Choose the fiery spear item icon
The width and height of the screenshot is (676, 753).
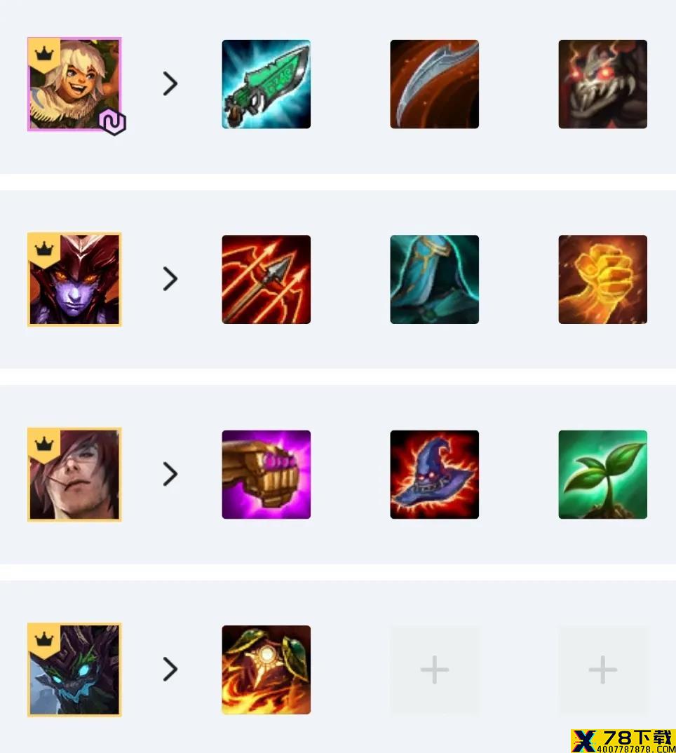click(266, 280)
